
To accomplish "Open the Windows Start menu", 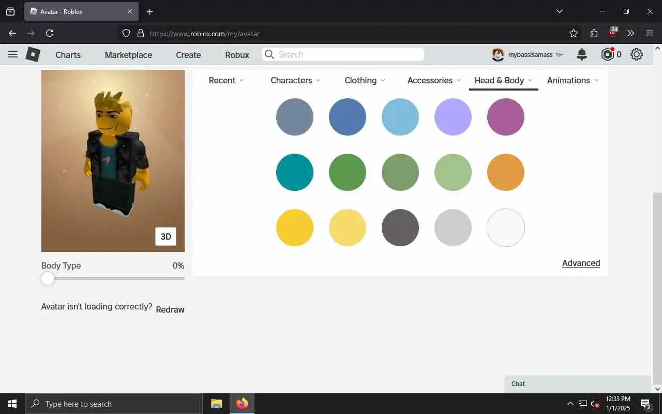I will (x=12, y=404).
